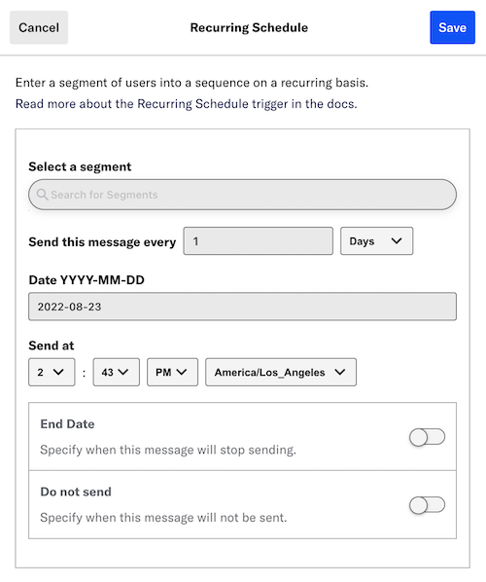Viewport: 486px width, 582px height.
Task: Focus the Search for Segments field
Action: tap(242, 195)
